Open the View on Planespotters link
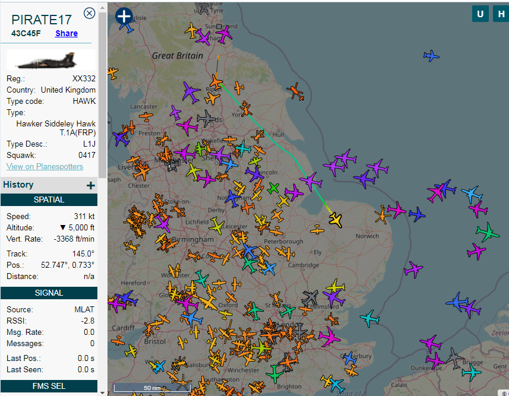Image resolution: width=509 pixels, height=396 pixels. point(45,166)
